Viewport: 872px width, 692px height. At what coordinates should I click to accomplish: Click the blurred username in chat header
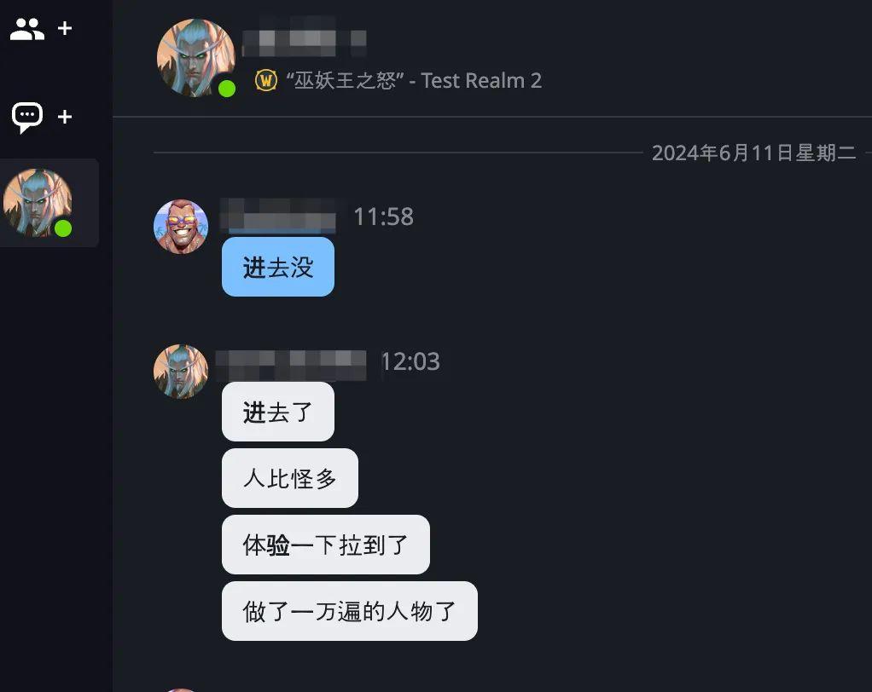click(x=305, y=37)
